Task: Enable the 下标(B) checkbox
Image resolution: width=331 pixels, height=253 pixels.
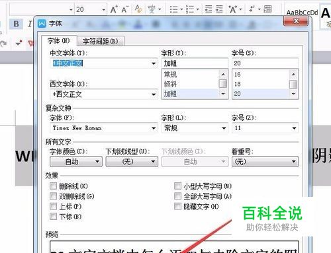Action: 53,216
